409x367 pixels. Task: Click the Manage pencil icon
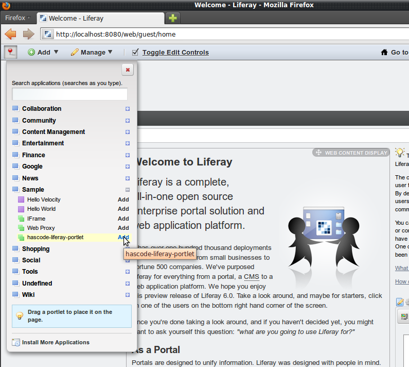pyautogui.click(x=75, y=52)
